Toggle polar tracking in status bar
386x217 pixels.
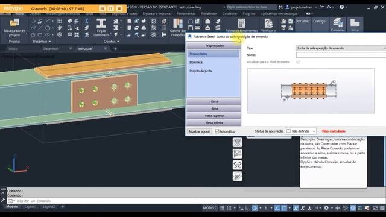[x=255, y=208]
